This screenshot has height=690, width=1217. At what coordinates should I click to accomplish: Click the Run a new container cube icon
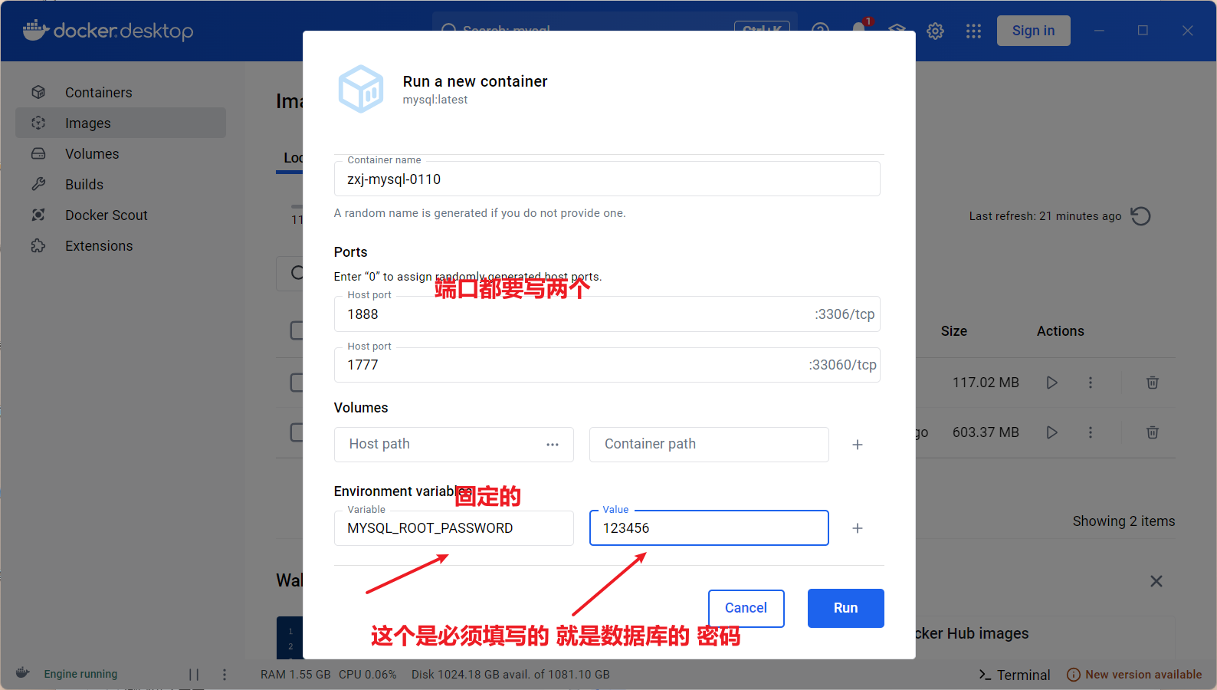(361, 90)
